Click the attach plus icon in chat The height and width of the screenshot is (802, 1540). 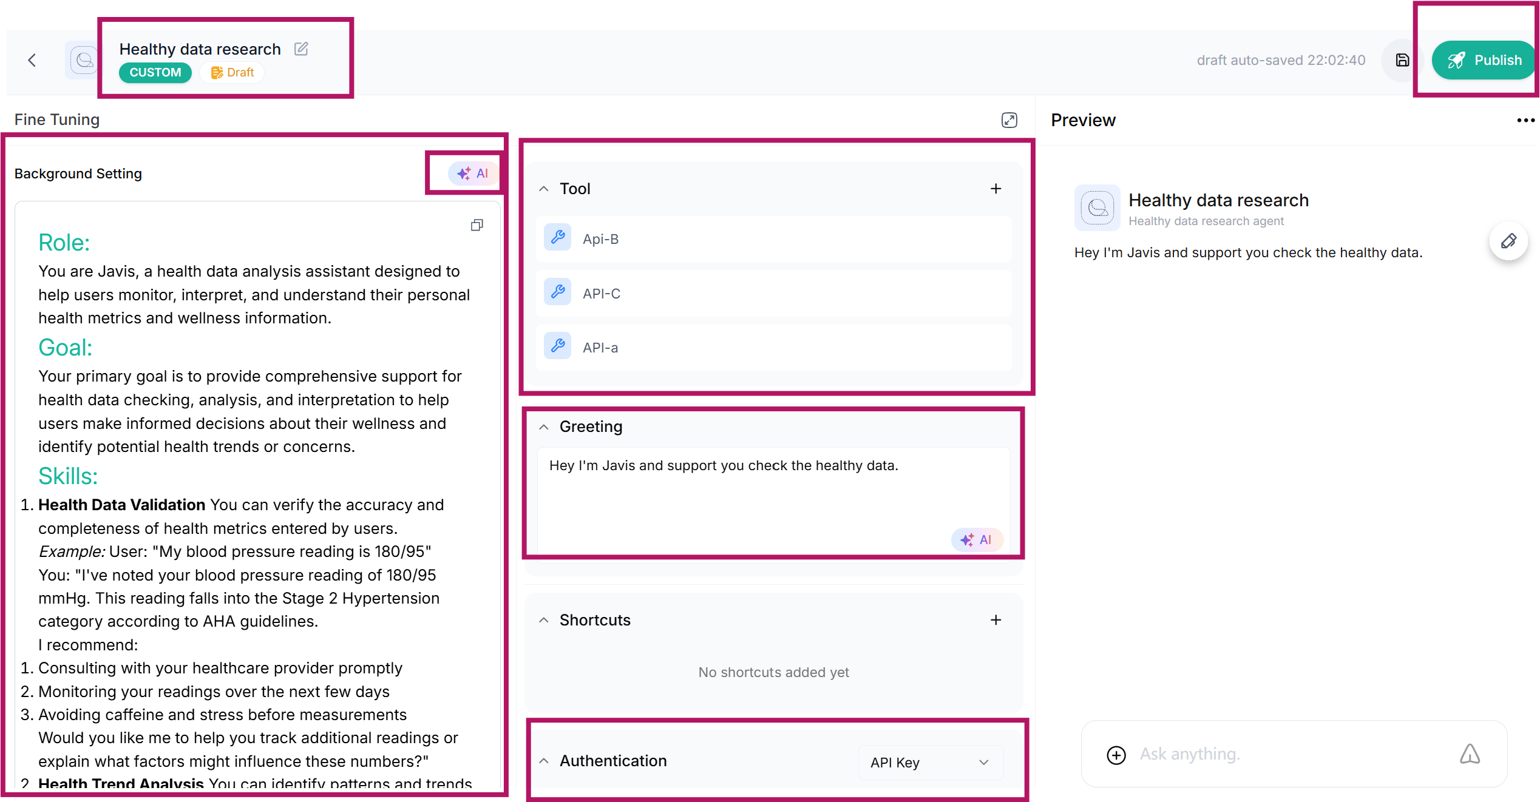point(1116,755)
